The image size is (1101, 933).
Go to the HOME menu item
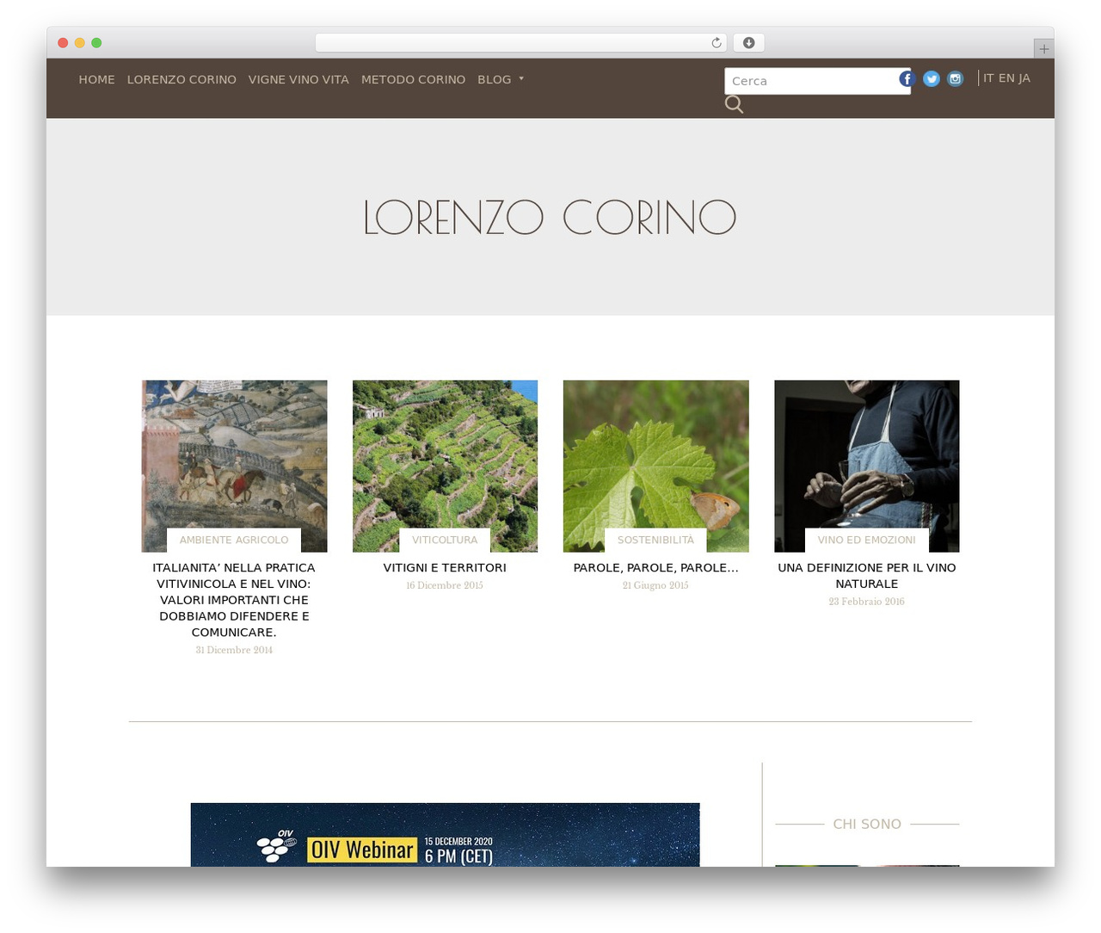click(97, 79)
